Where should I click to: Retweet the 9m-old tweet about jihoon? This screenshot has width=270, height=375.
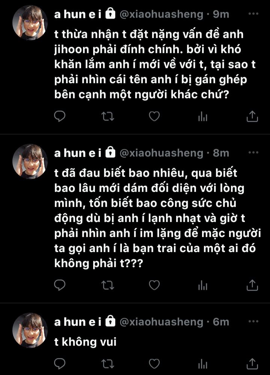coord(108,117)
